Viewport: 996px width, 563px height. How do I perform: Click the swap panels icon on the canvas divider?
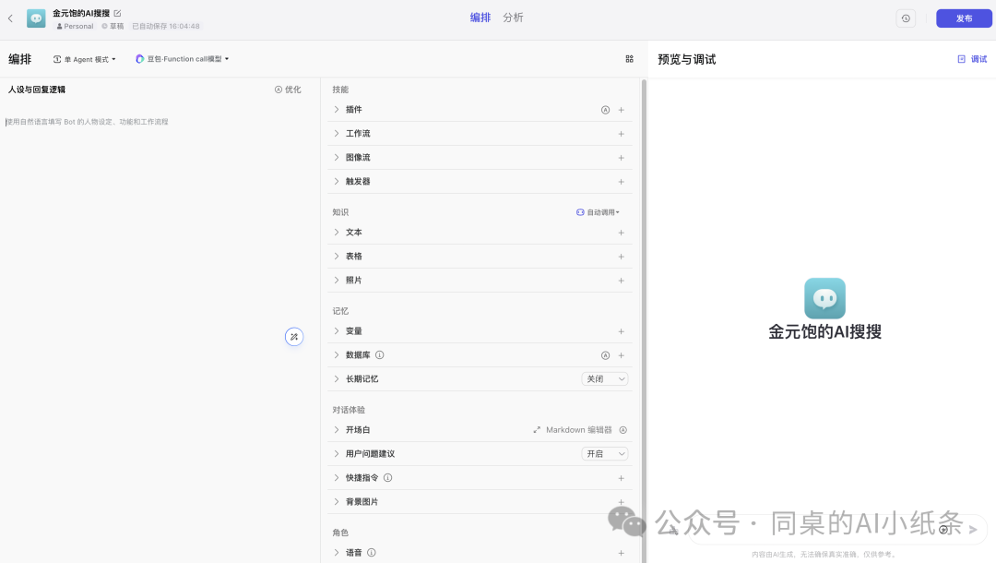tap(294, 337)
